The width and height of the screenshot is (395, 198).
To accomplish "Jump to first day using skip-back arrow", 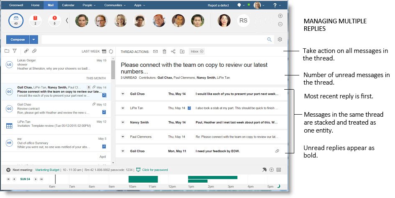I will (x=8, y=179).
